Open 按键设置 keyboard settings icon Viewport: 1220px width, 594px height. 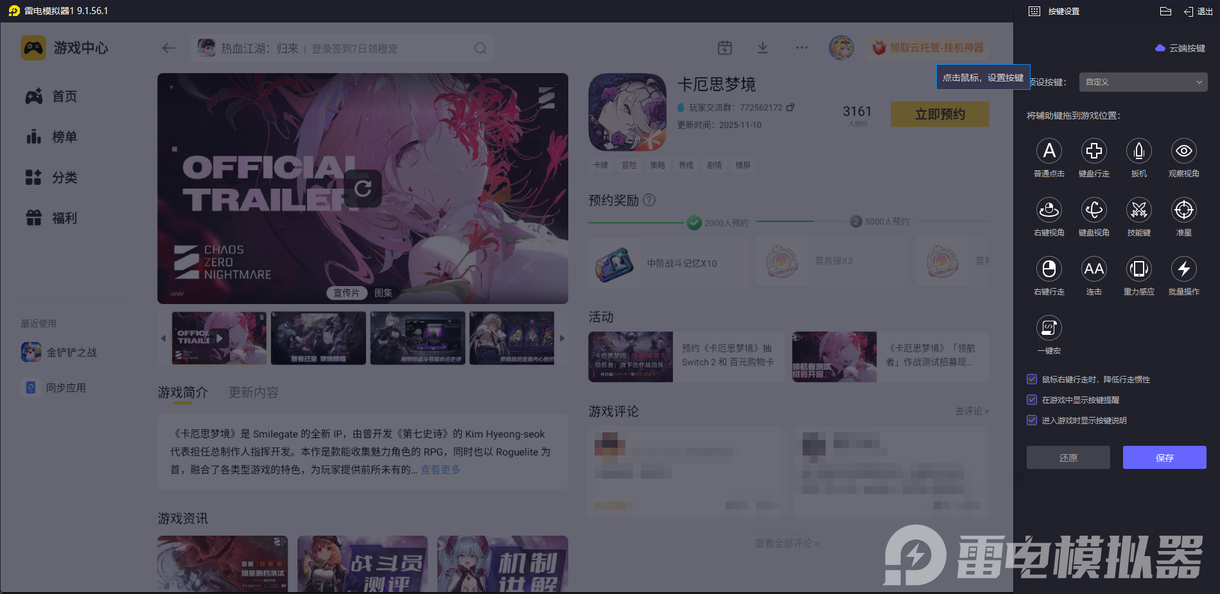[x=1034, y=11]
